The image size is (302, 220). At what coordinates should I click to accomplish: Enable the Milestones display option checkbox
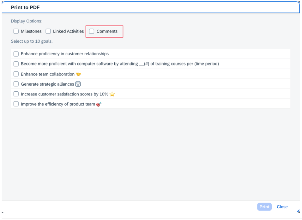coord(16,31)
